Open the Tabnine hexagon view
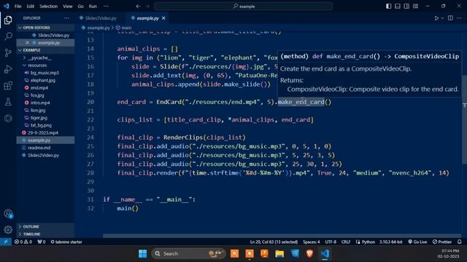Image resolution: width=467 pixels, height=262 pixels. (x=8, y=118)
